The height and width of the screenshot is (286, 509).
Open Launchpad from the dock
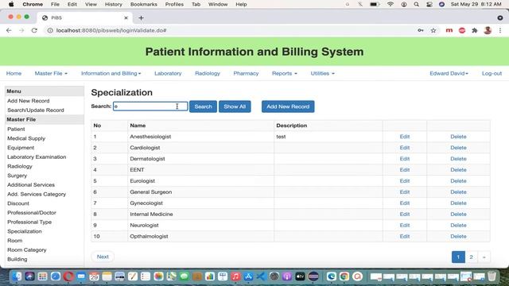pos(42,276)
